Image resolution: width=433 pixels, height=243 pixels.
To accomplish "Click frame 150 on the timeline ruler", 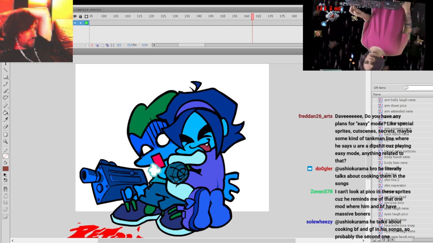I will 223,16.
